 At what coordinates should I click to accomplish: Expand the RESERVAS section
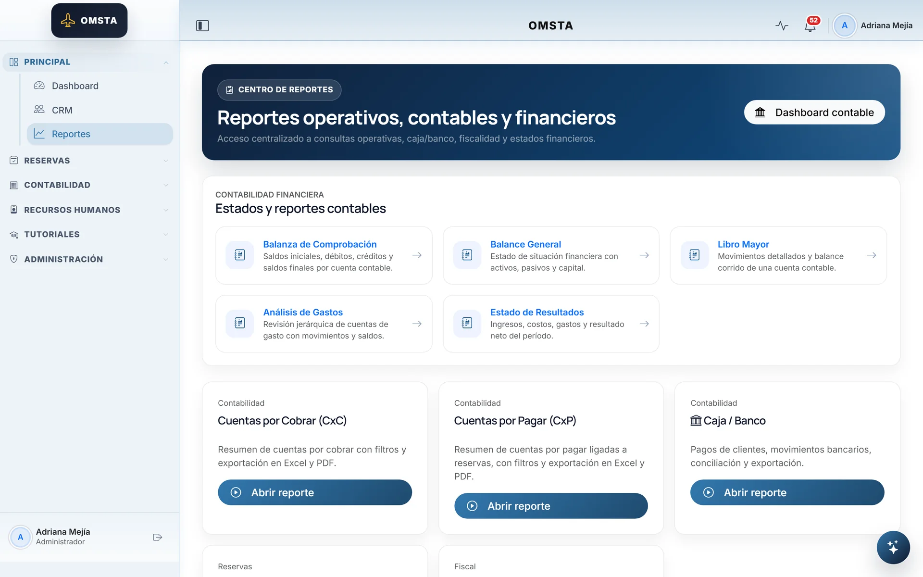89,161
